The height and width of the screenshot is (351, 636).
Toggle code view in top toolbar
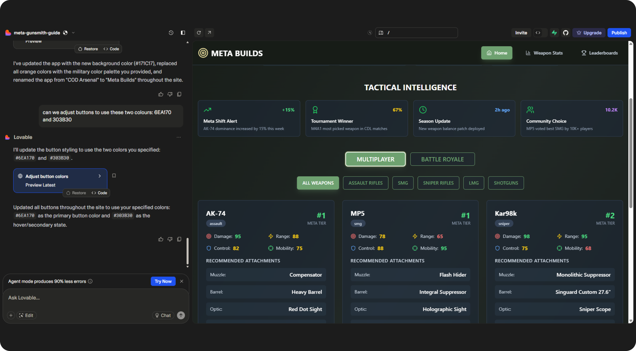pyautogui.click(x=538, y=33)
